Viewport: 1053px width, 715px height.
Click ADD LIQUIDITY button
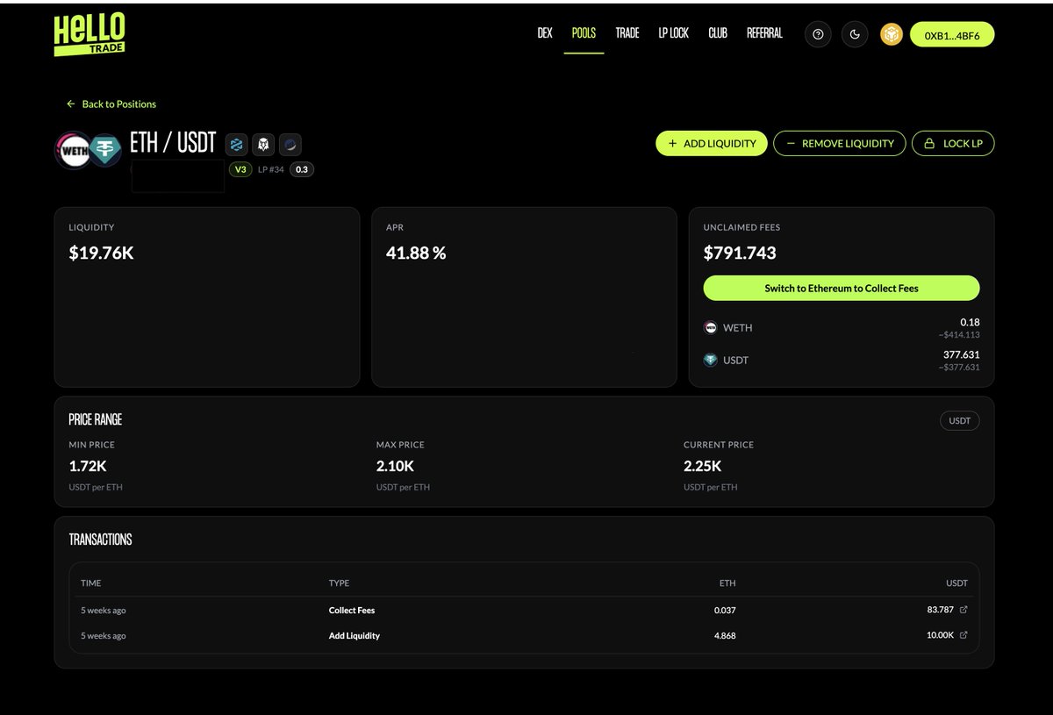(712, 143)
